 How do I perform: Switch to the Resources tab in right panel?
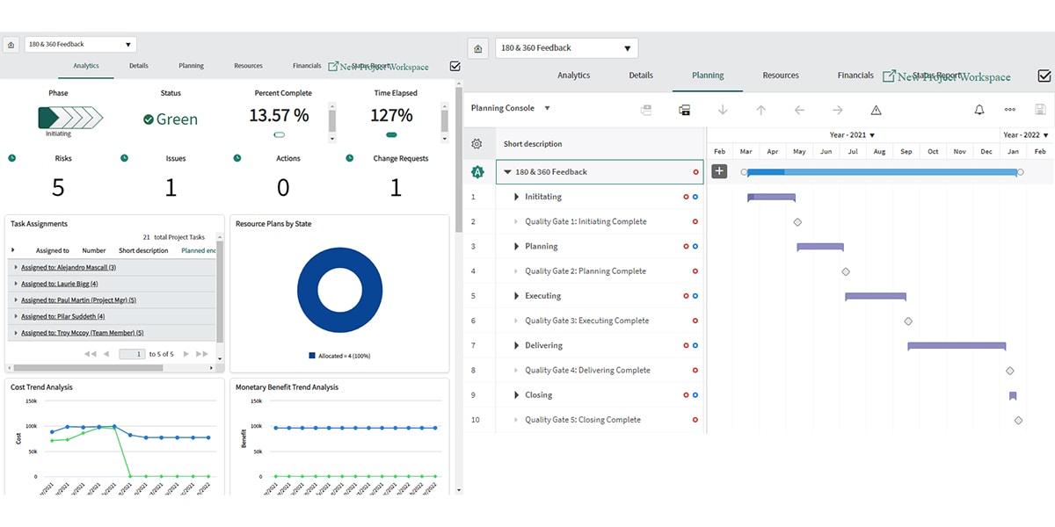[780, 76]
